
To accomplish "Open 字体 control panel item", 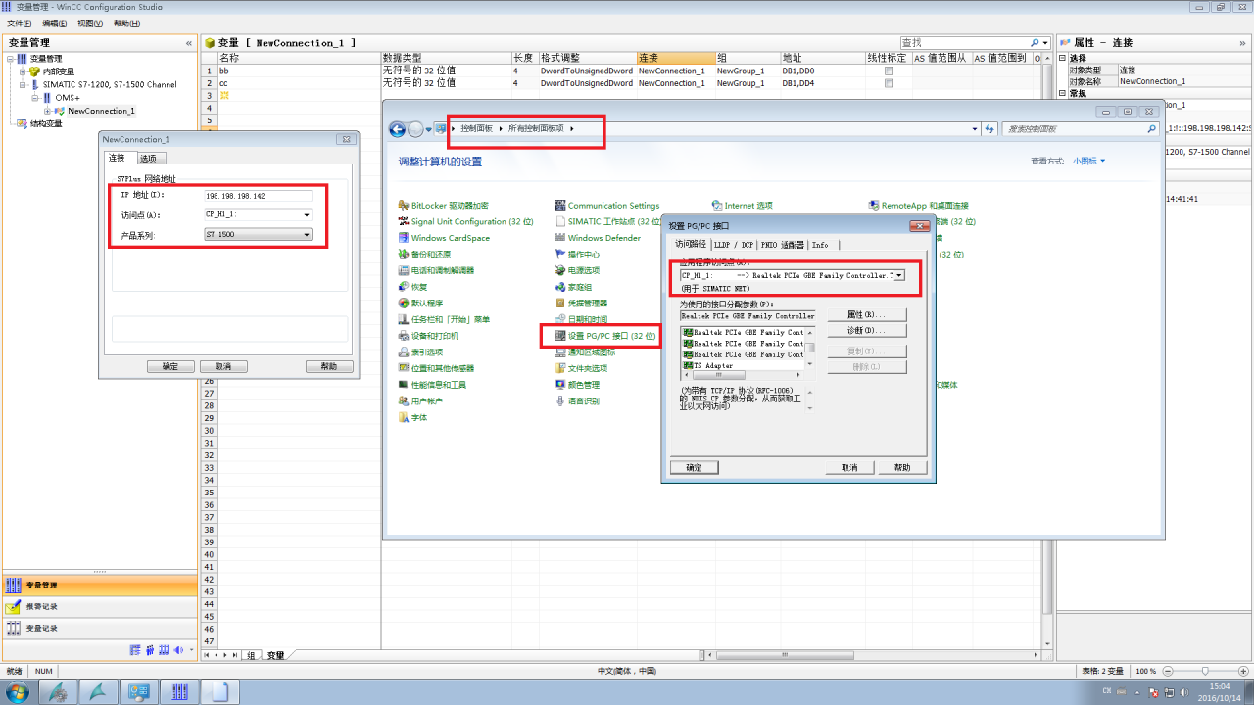I will click(413, 418).
